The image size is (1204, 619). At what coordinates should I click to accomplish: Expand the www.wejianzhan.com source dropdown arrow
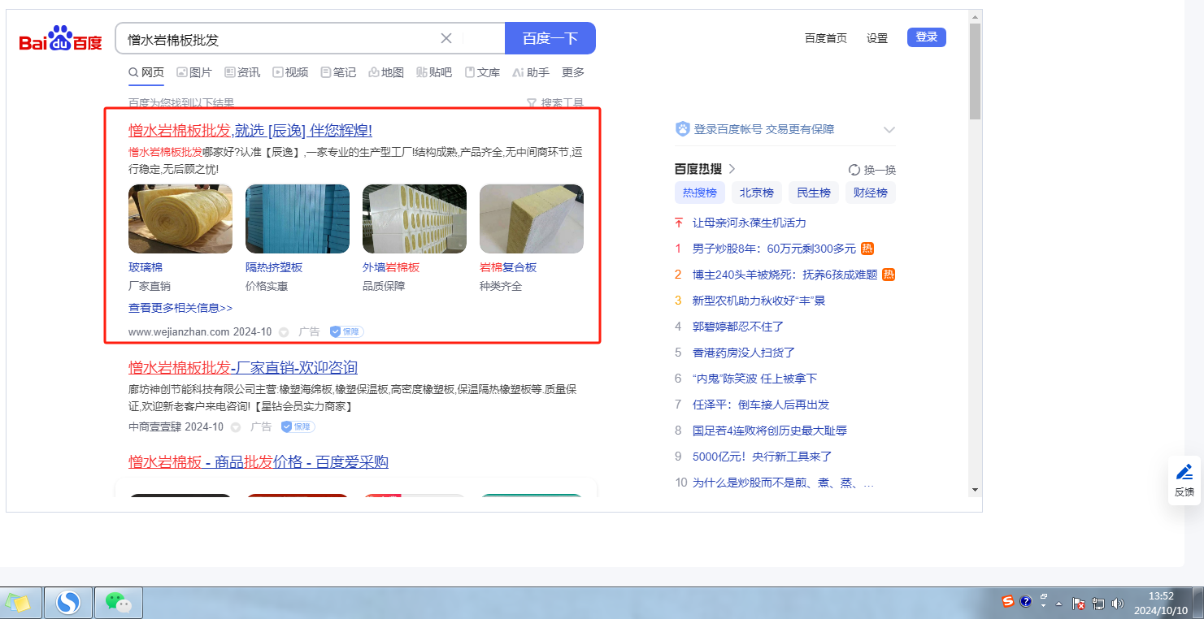click(284, 332)
